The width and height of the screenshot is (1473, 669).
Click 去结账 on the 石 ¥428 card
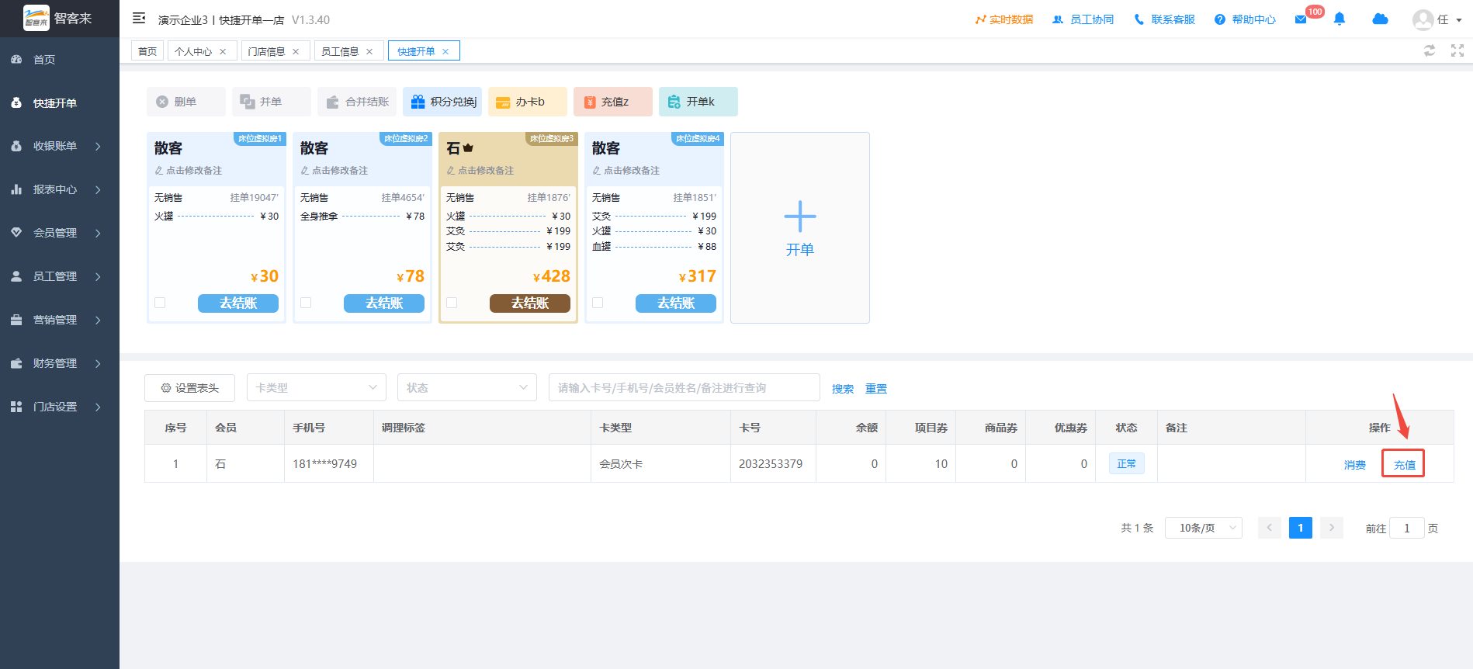click(x=530, y=303)
